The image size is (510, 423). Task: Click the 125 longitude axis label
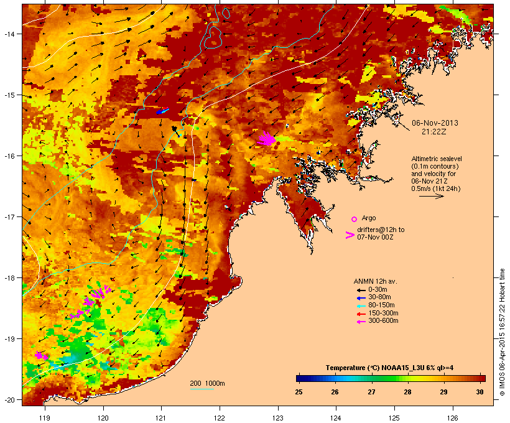[394, 418]
